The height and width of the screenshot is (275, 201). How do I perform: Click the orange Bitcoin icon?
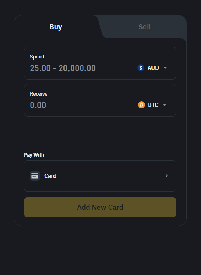click(x=141, y=105)
